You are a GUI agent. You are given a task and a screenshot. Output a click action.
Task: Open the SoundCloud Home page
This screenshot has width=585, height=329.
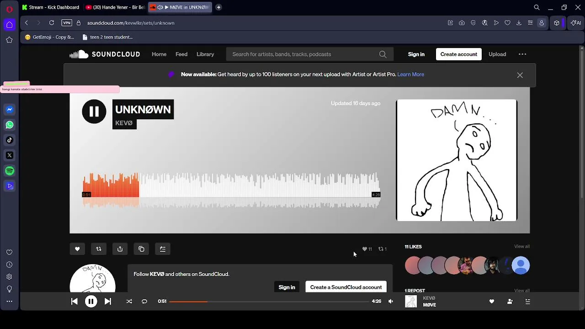click(159, 54)
